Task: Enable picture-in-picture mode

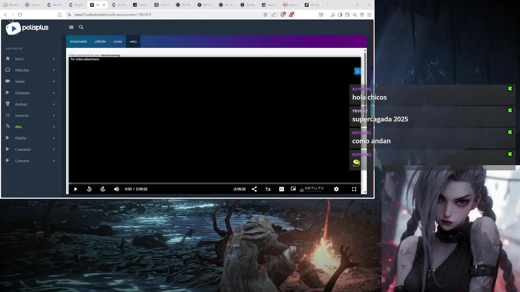Action: click(x=293, y=189)
